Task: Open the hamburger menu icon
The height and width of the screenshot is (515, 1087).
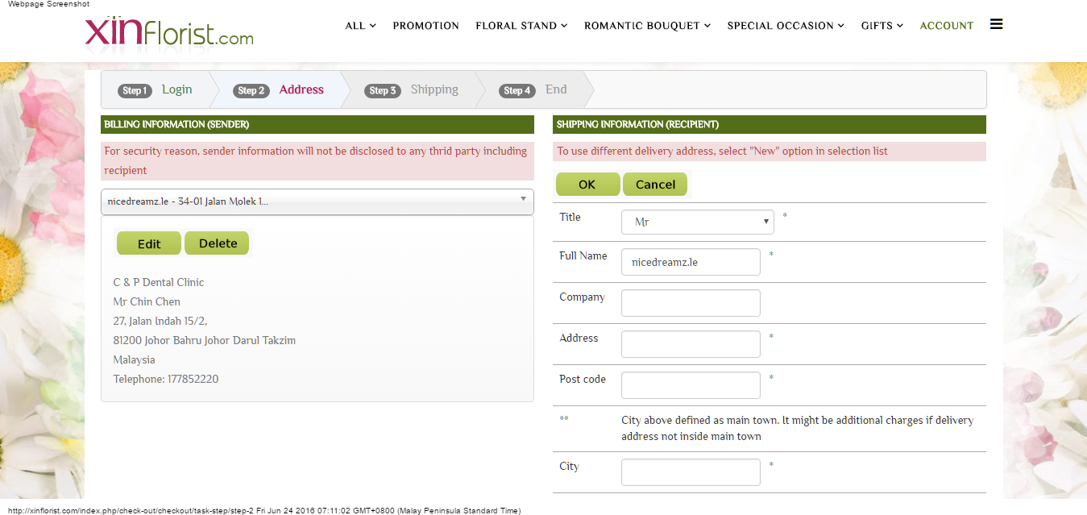Action: coord(996,24)
